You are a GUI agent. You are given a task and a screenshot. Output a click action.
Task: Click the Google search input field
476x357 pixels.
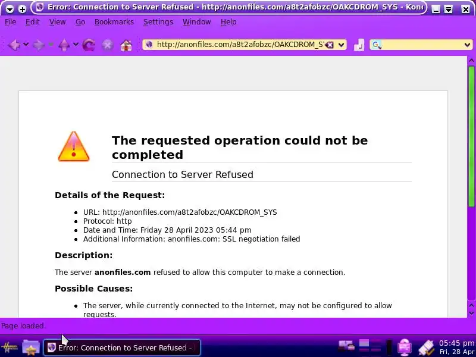coord(422,45)
